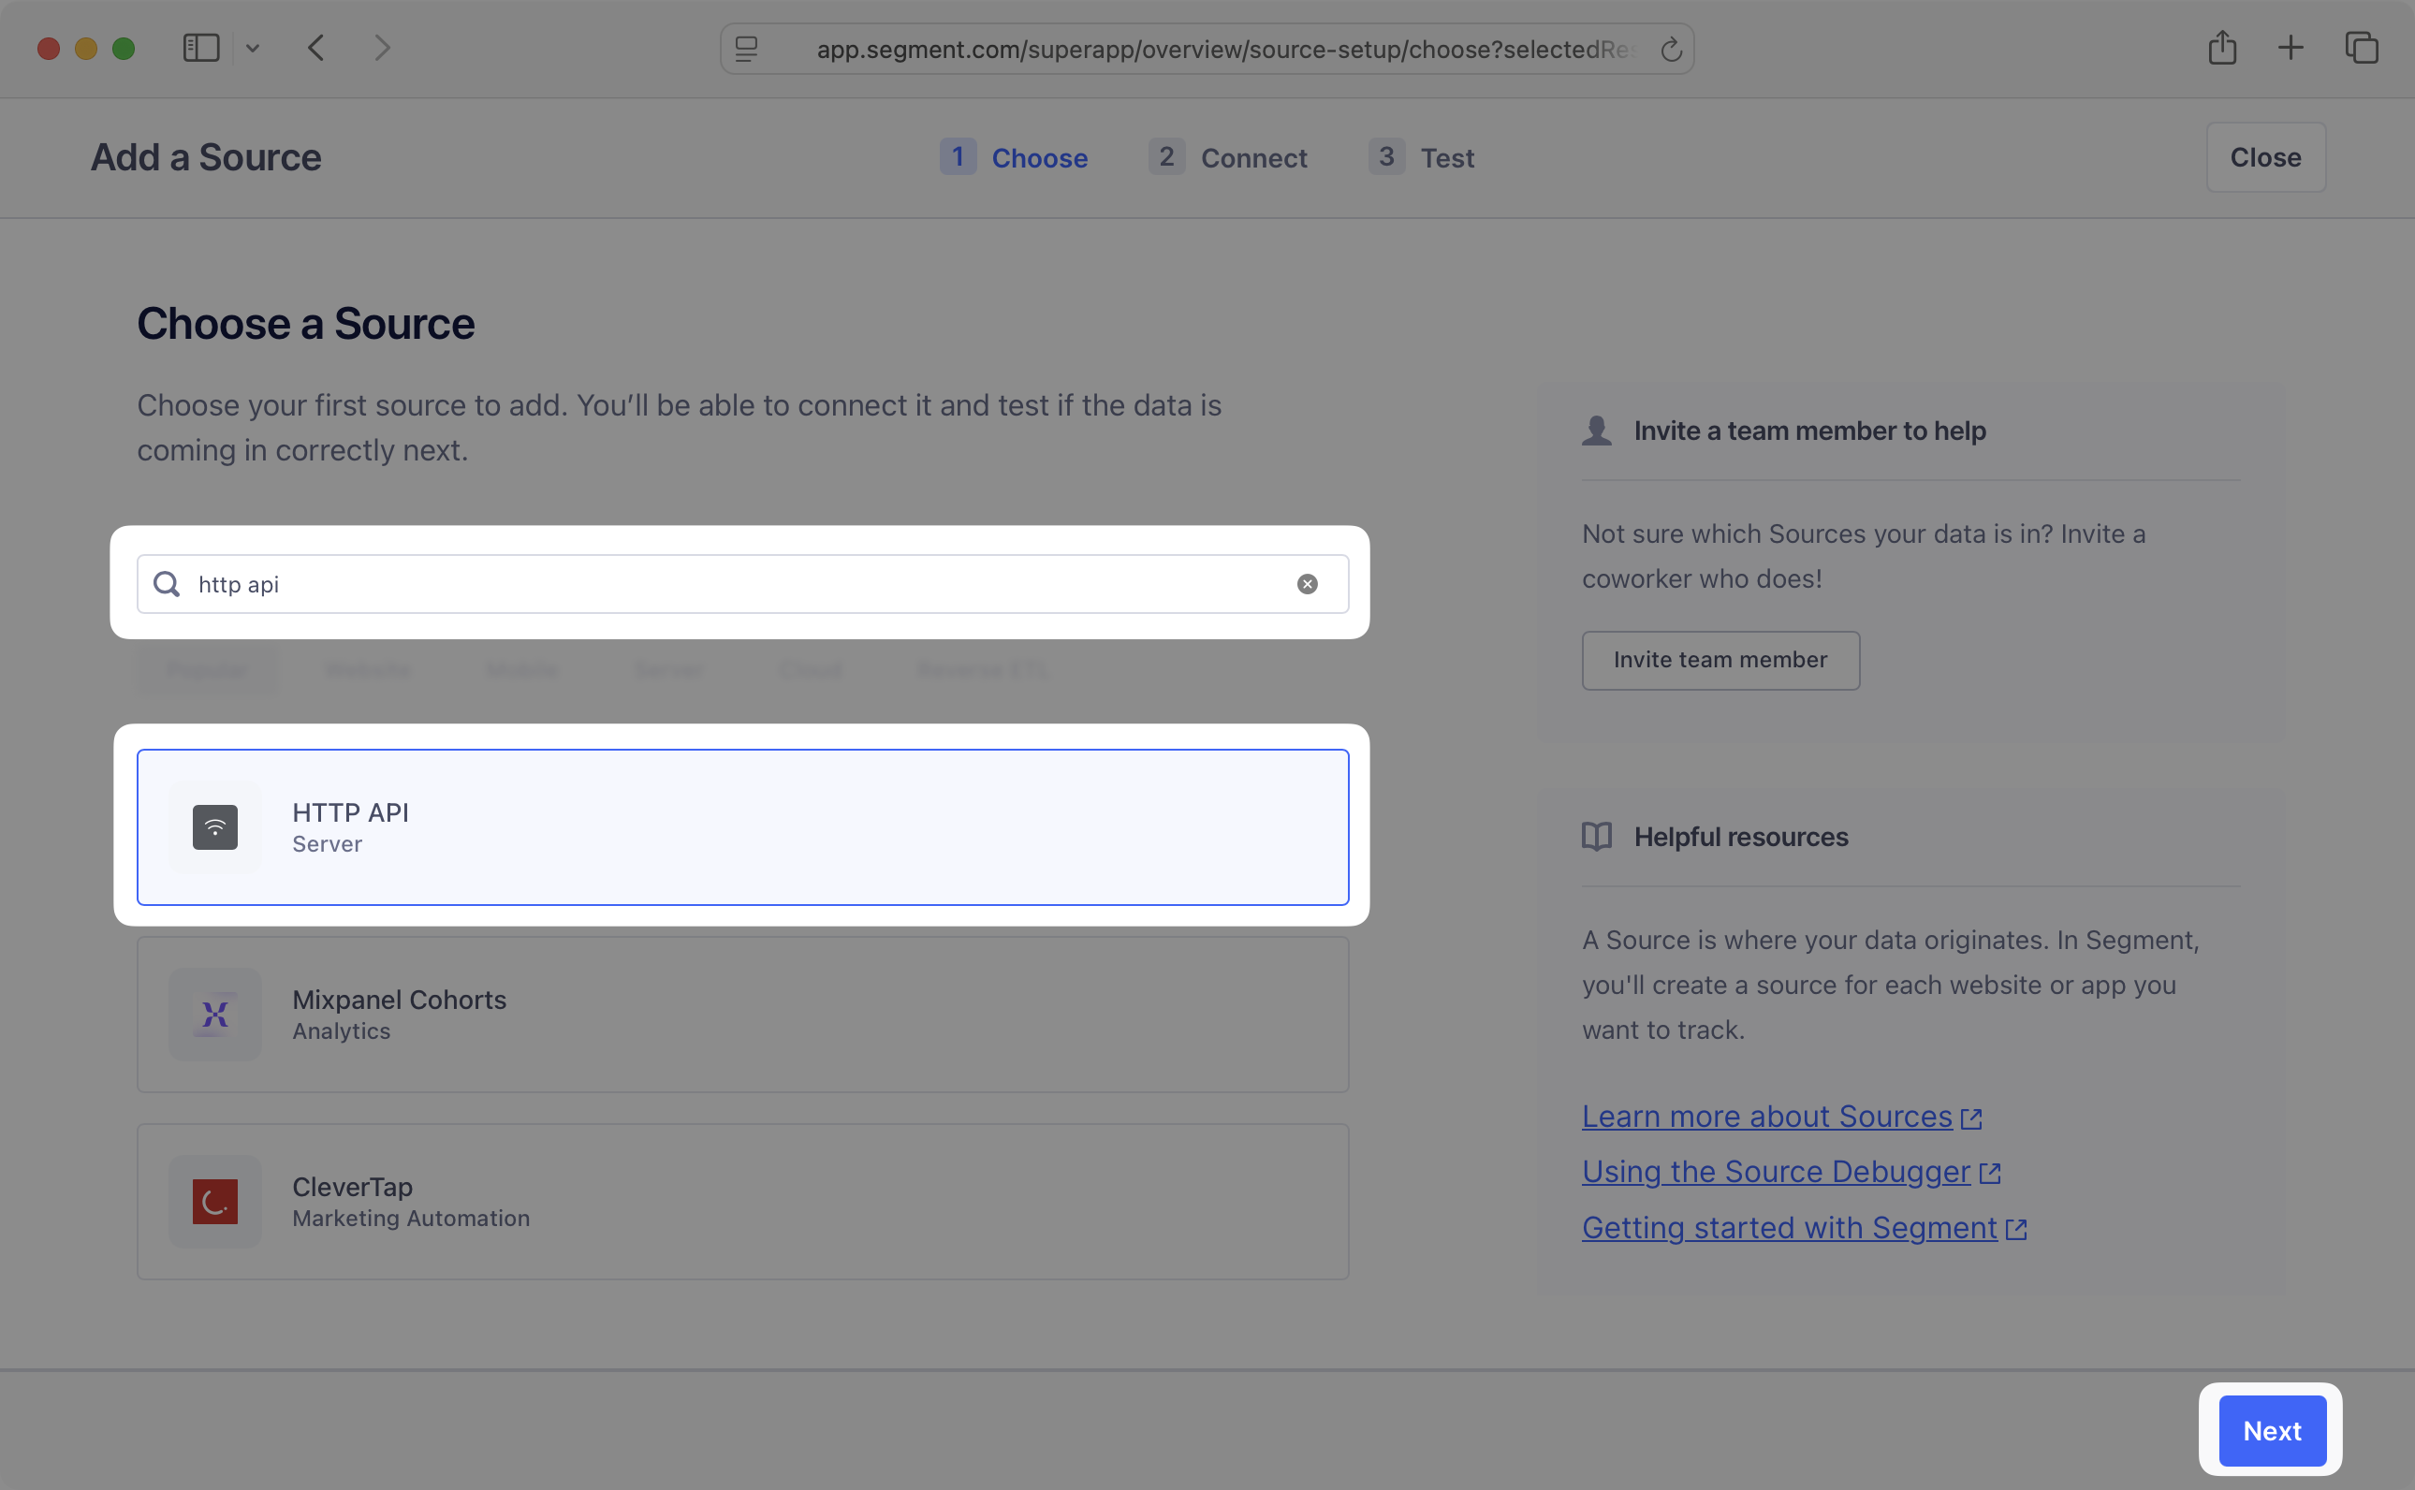Clear the search field using the X icon
Viewport: 2415px width, 1490px height.
(x=1308, y=584)
